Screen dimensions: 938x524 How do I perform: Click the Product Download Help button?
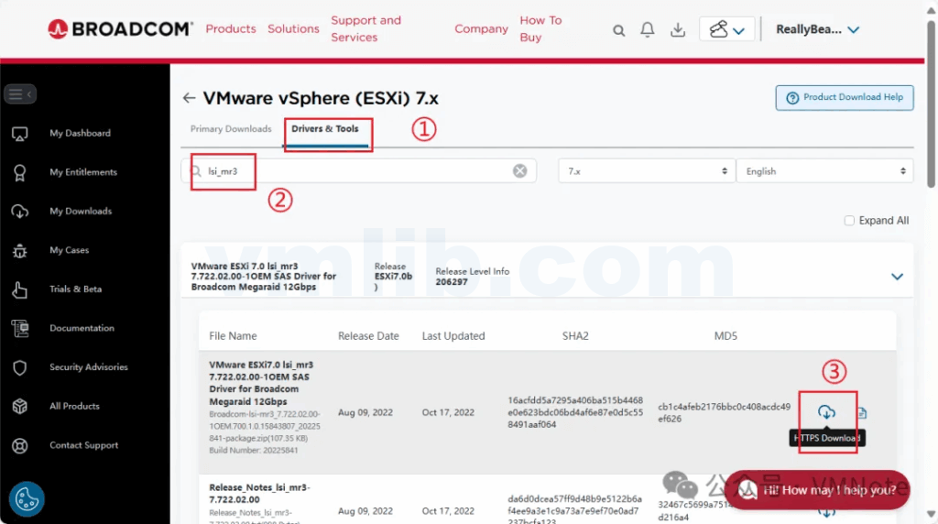[x=844, y=98]
